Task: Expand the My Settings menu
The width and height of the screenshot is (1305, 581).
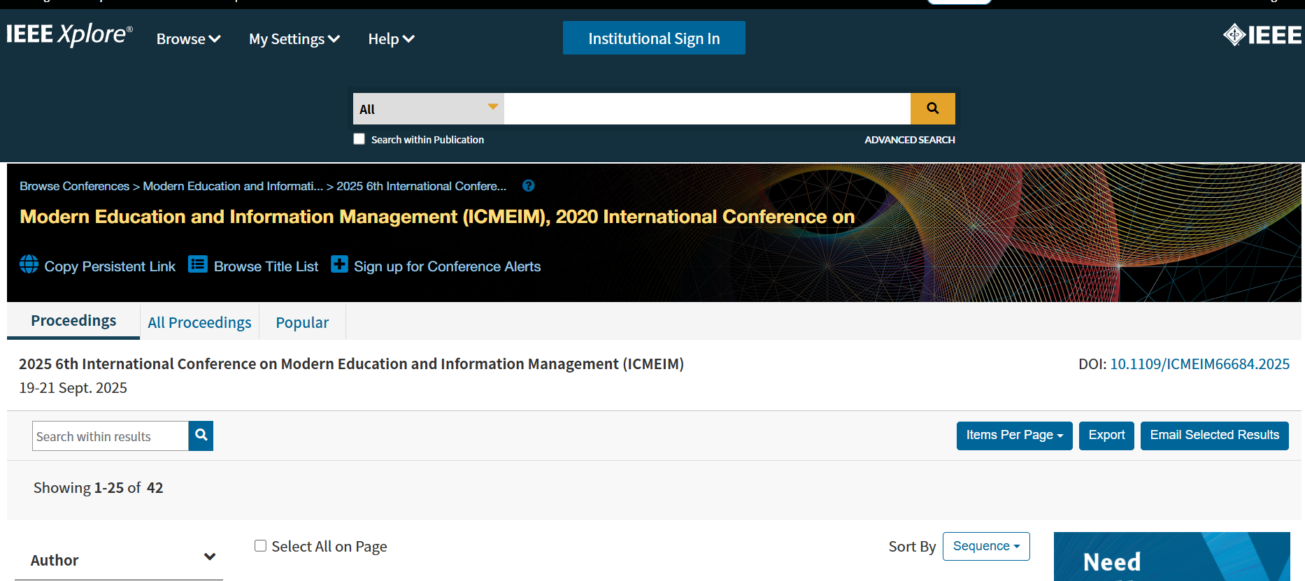Action: pos(294,39)
